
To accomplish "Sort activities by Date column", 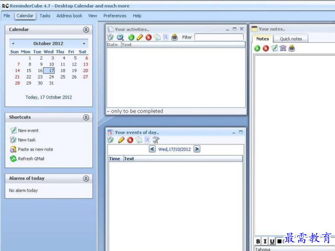I will tap(113, 44).
